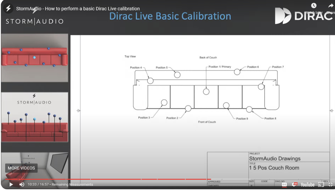
Task: Click the YouTube logo in player bar
Action: pos(307,184)
